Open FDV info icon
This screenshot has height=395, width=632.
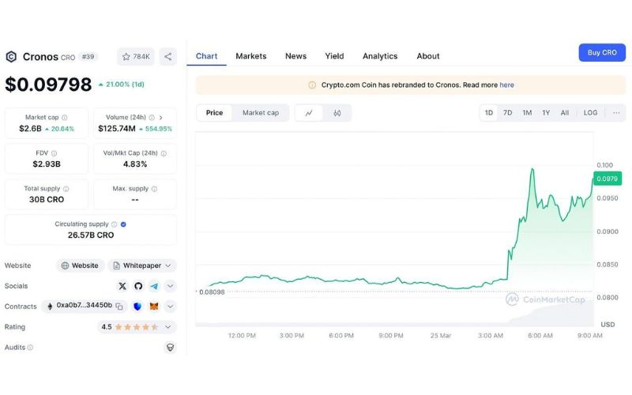54,153
